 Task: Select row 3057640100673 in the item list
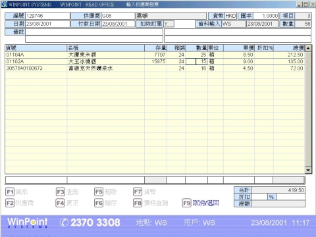155,68
